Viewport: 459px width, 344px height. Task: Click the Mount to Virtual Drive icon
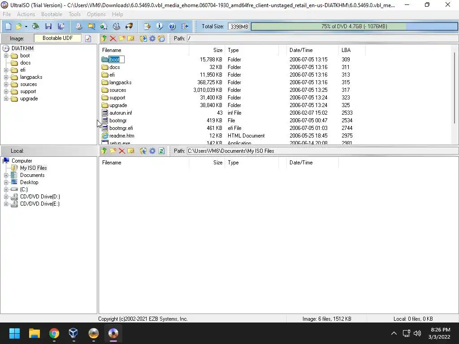click(117, 26)
